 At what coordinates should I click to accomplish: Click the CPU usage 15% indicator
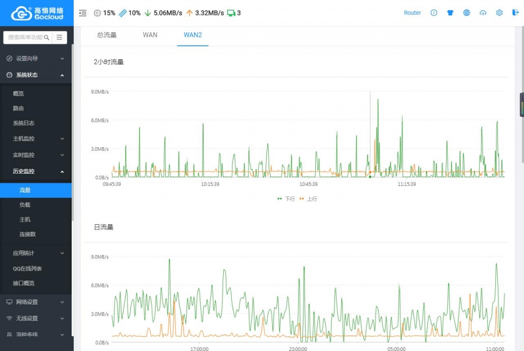(x=104, y=13)
